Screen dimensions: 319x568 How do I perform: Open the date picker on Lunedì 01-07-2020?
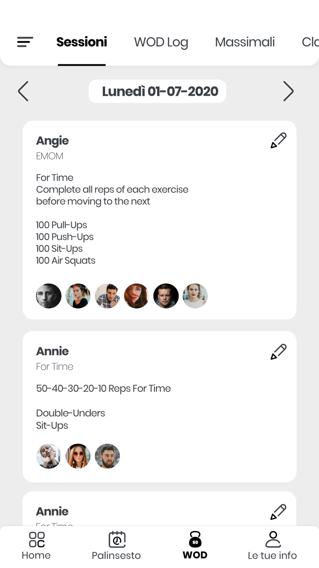157,91
